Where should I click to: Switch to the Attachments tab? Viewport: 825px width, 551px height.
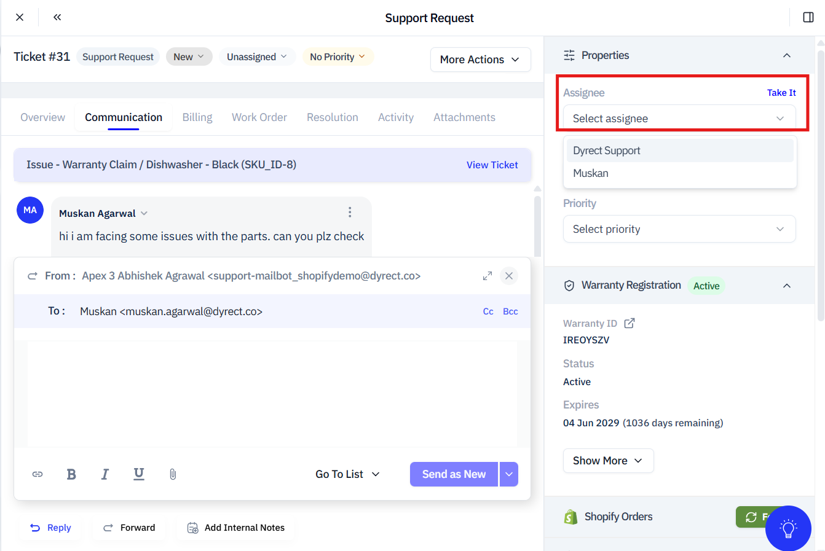(464, 117)
